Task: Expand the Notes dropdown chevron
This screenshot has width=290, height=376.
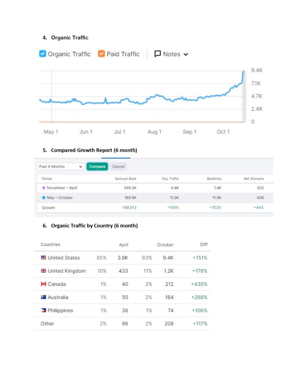Action: tap(186, 54)
